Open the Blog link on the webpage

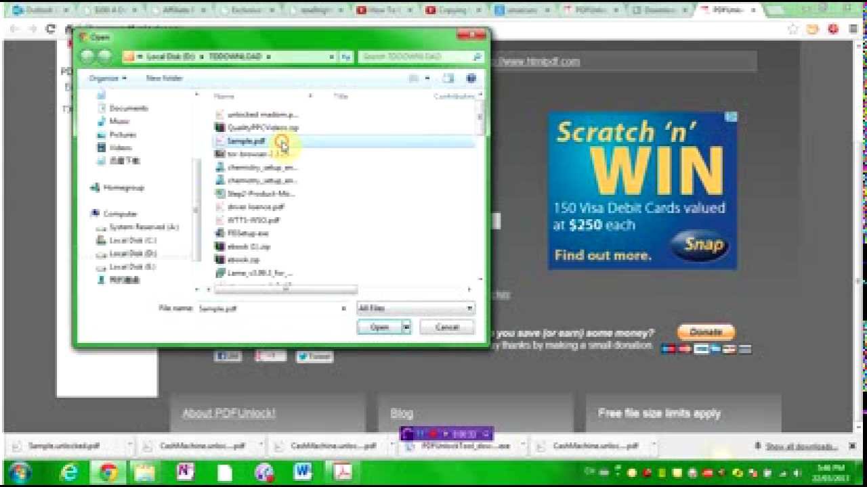[x=401, y=413]
